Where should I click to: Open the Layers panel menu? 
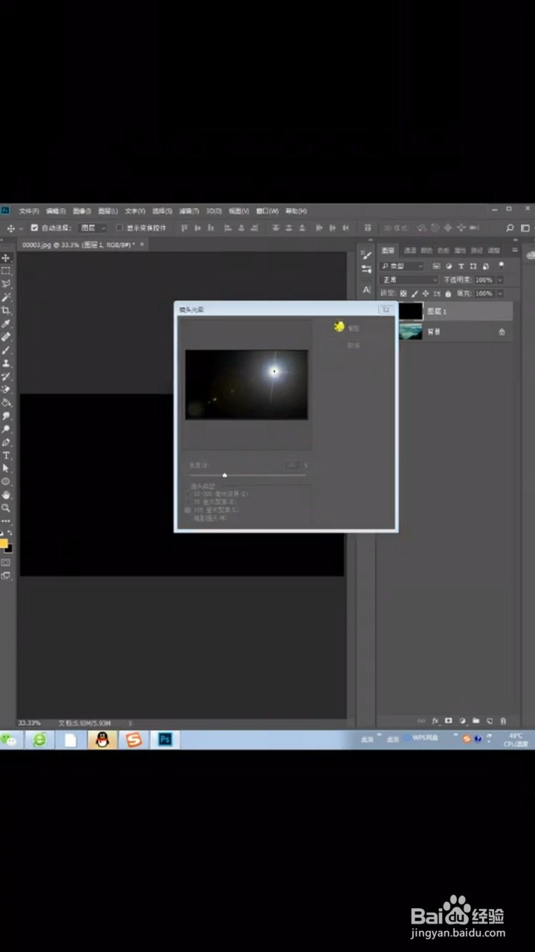[515, 251]
